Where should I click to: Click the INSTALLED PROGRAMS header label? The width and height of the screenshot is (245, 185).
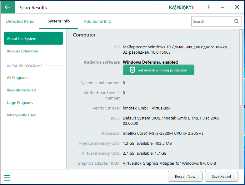24,66
